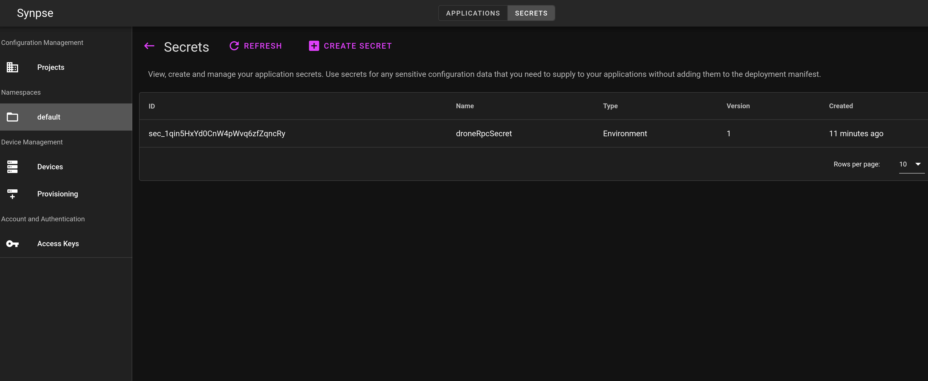This screenshot has height=381, width=928.
Task: Click the plus icon for Create Secret
Action: (314, 46)
